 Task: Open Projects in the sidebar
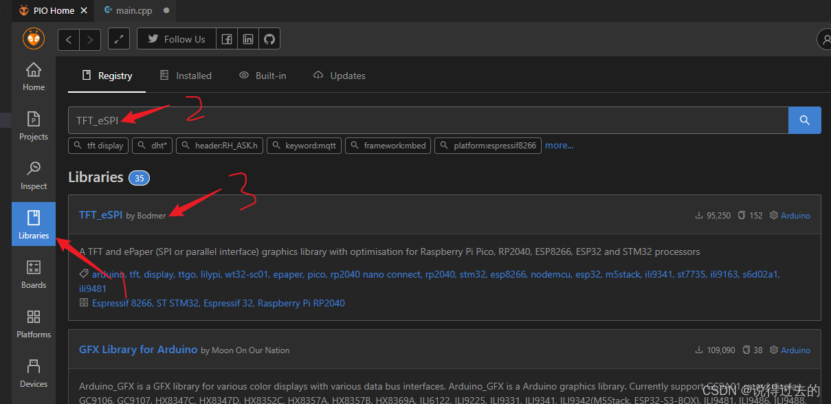[x=34, y=126]
